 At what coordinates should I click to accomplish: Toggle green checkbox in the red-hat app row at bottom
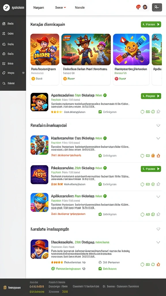tap(100, 269)
